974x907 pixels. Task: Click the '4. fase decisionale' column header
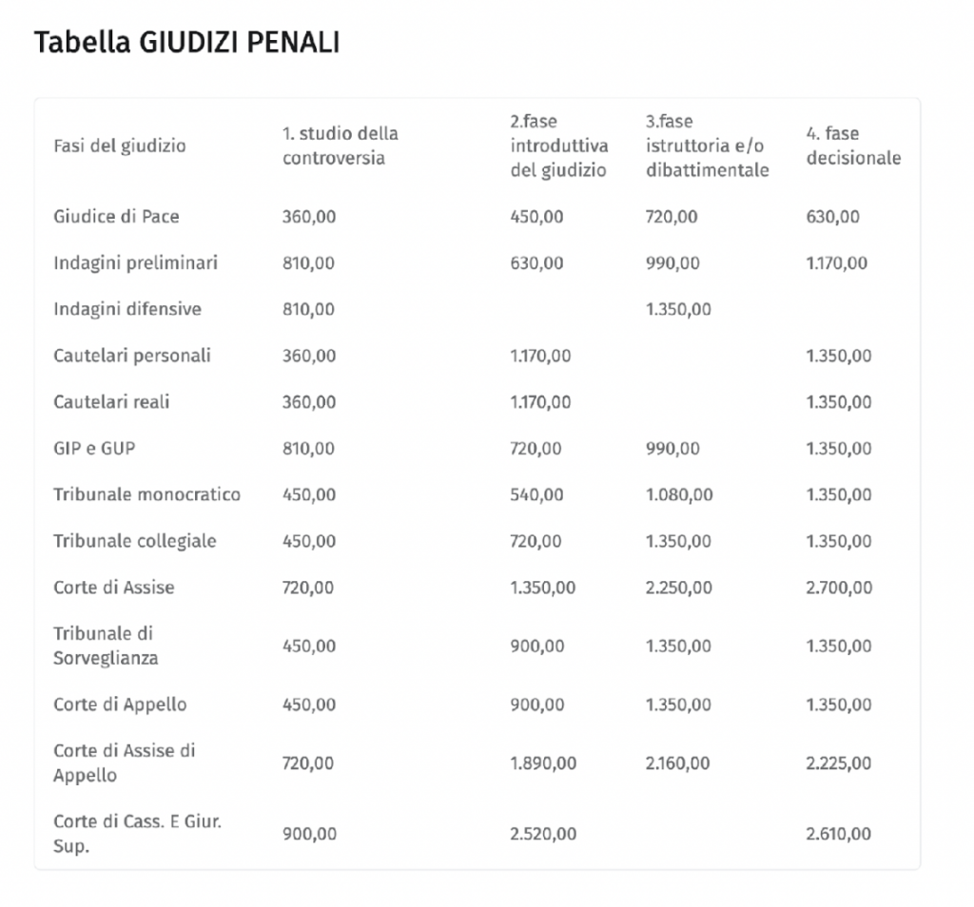(x=853, y=145)
